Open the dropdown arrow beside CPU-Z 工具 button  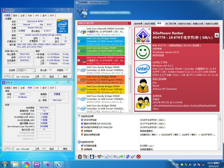pyautogui.click(x=44, y=76)
